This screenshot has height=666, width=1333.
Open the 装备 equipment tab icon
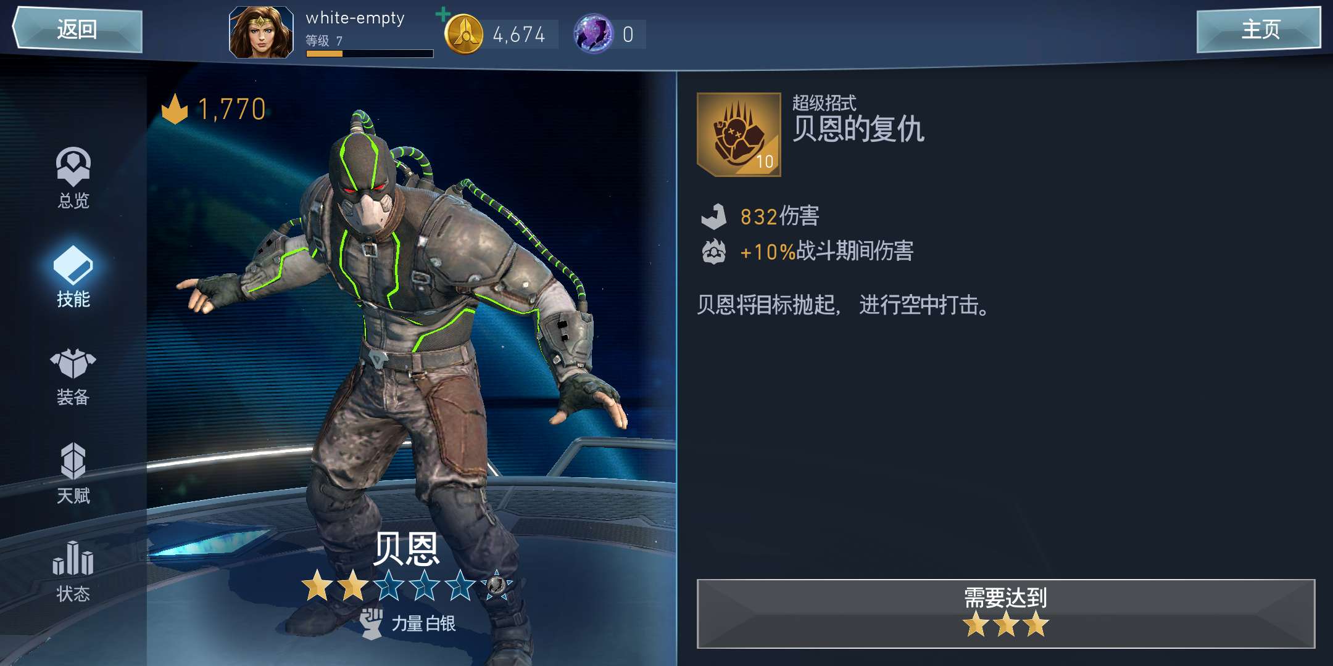tap(73, 363)
